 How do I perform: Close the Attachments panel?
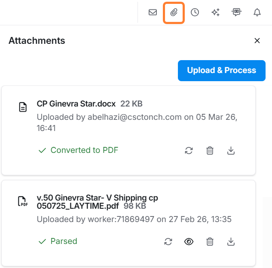click(x=257, y=41)
